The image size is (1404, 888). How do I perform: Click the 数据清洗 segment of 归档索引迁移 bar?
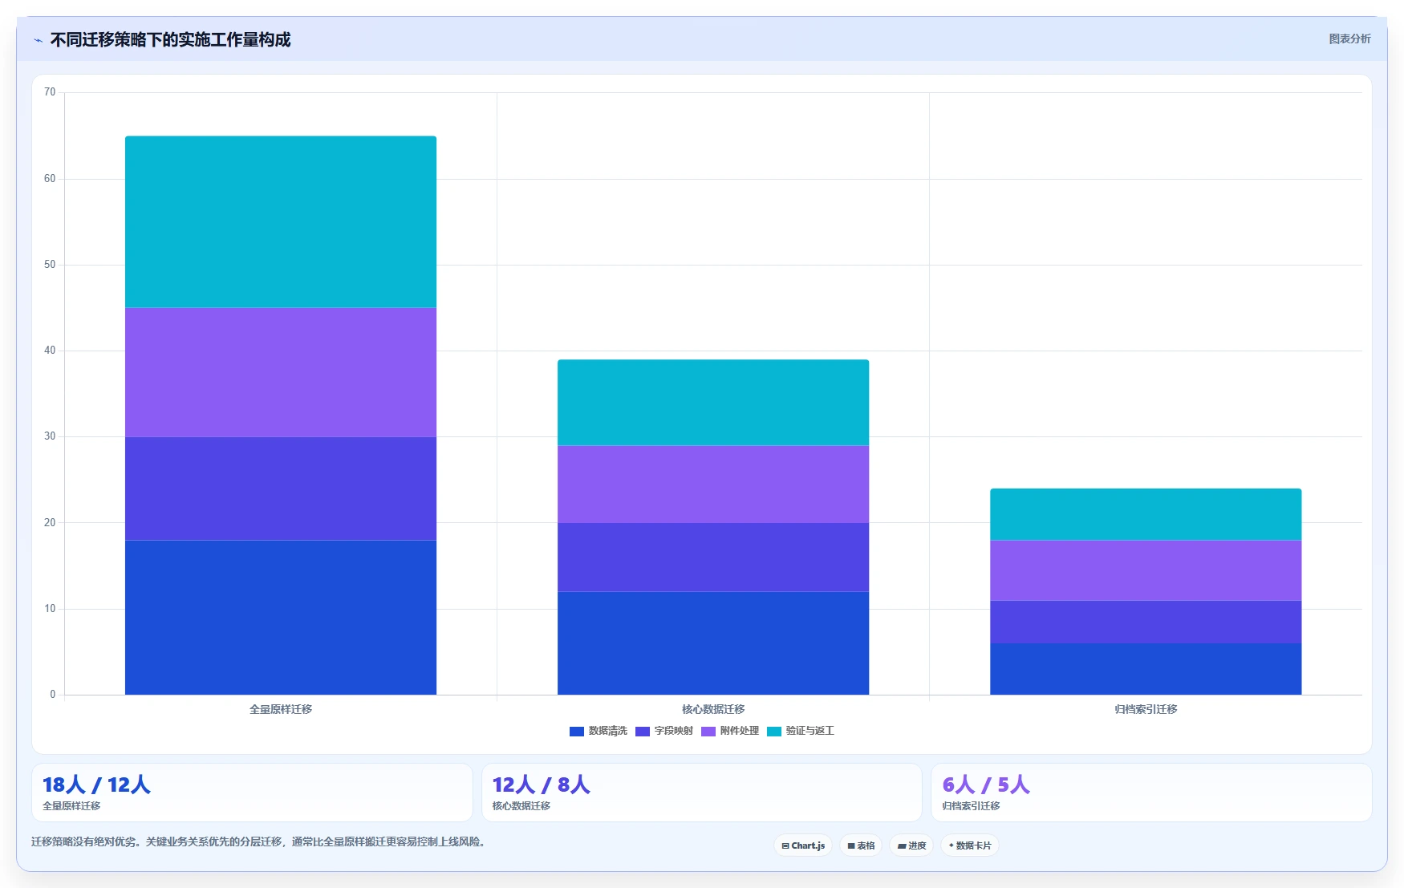click(1146, 669)
